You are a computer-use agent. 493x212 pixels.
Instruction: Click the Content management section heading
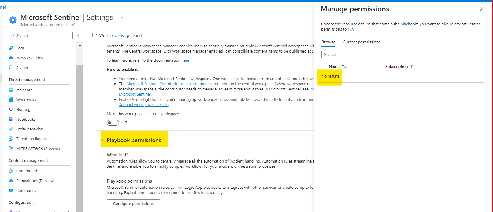tap(28, 161)
